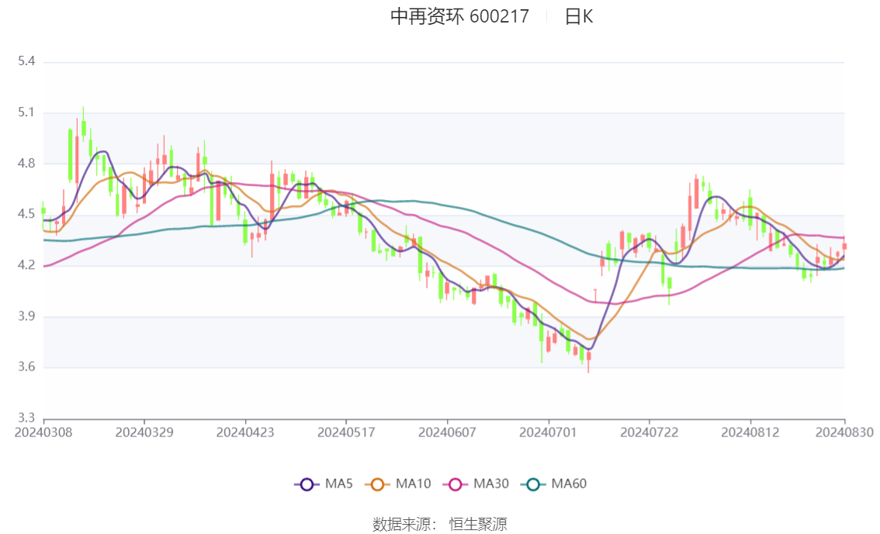Click the teal MA60 legend circle icon

click(533, 484)
